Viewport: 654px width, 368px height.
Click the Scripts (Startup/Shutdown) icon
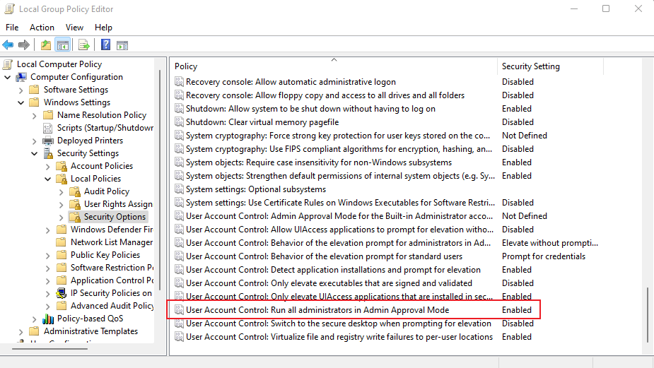click(x=48, y=128)
